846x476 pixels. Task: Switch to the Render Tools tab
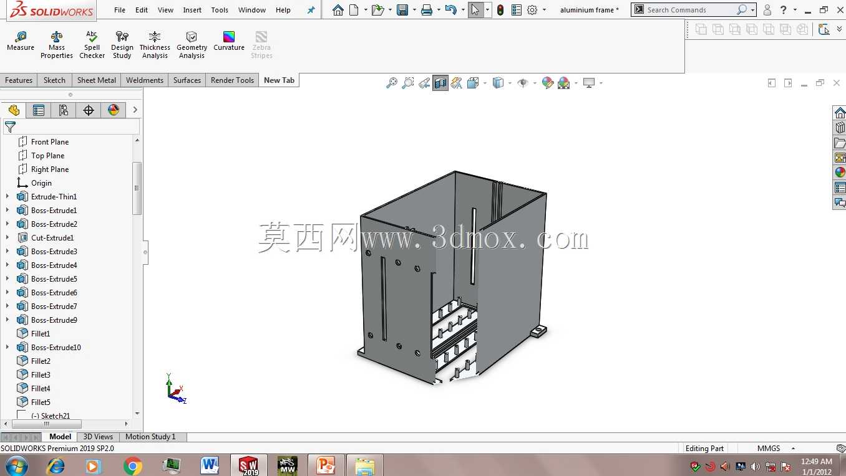coord(232,80)
